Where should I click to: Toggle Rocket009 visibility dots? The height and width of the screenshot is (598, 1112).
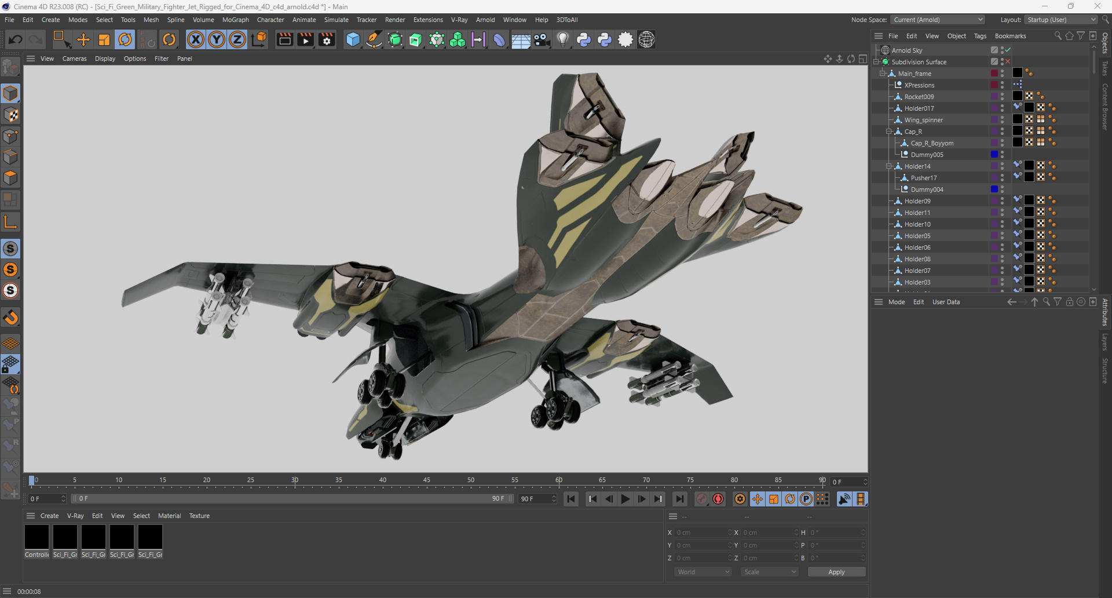[x=1003, y=96]
